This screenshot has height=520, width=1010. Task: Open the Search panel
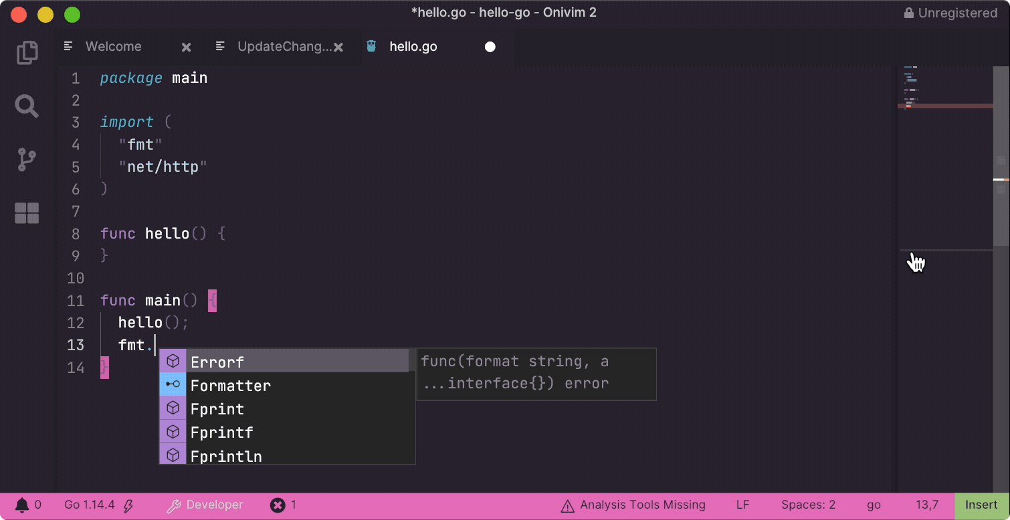(27, 106)
